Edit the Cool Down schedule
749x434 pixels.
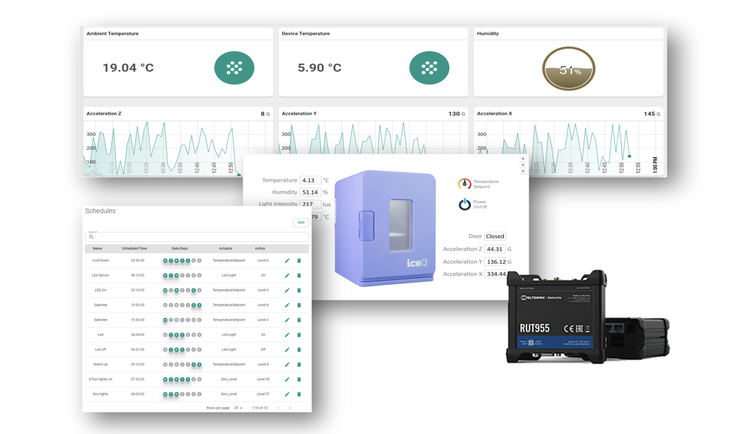[287, 261]
